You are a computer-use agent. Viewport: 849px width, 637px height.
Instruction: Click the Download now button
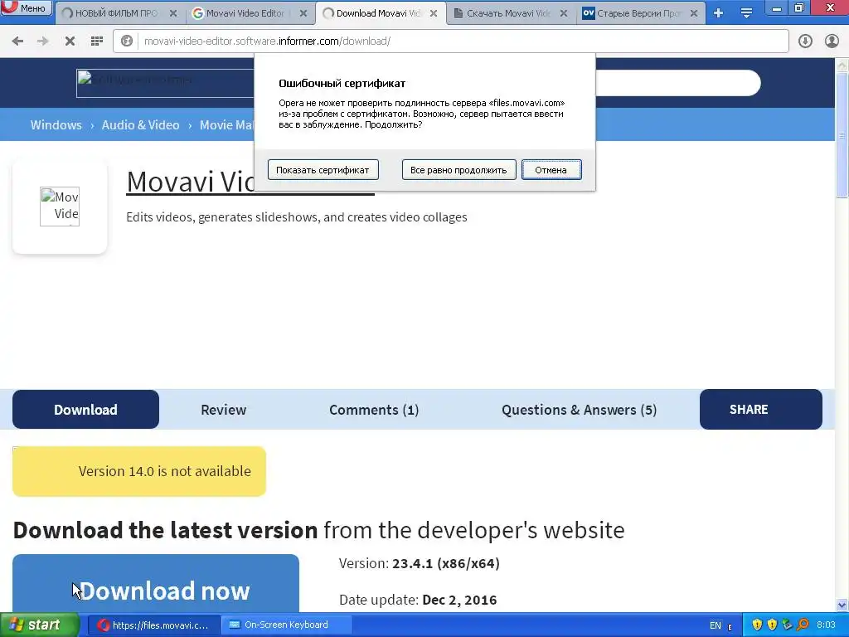pos(156,584)
